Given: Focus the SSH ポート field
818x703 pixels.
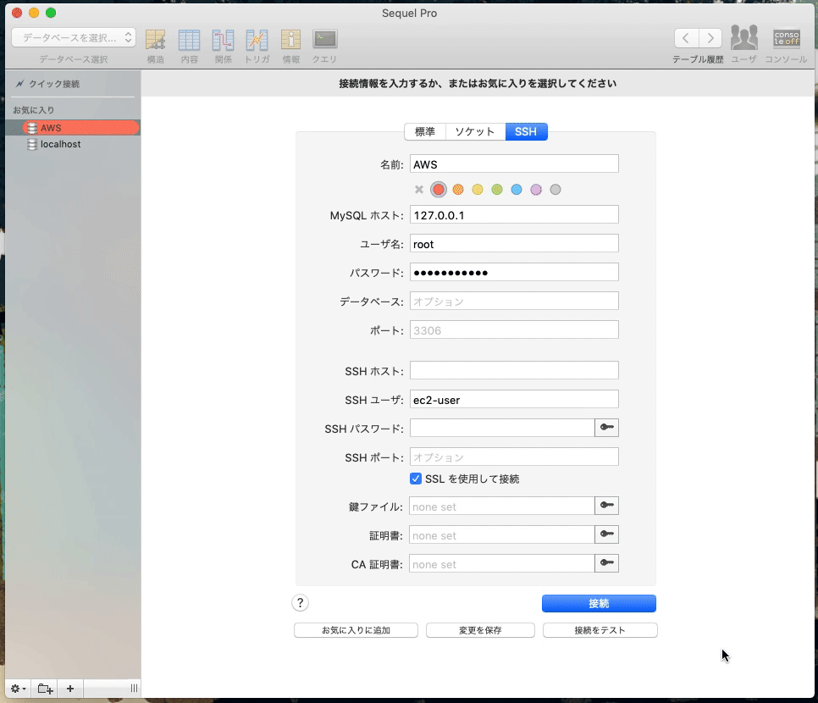Looking at the screenshot, I should (x=514, y=457).
